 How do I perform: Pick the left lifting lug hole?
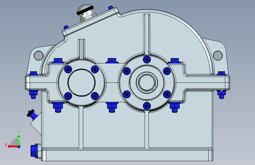tap(39, 55)
